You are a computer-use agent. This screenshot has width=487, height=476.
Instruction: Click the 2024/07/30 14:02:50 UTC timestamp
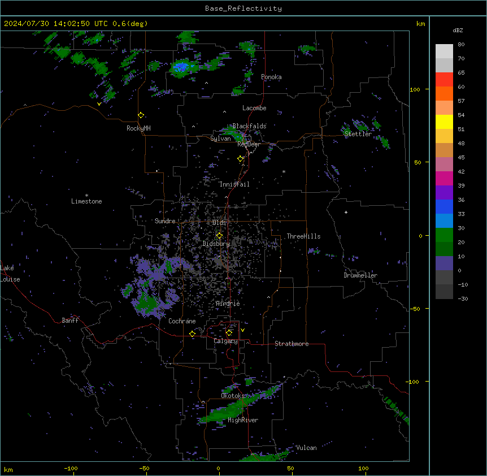click(x=76, y=24)
